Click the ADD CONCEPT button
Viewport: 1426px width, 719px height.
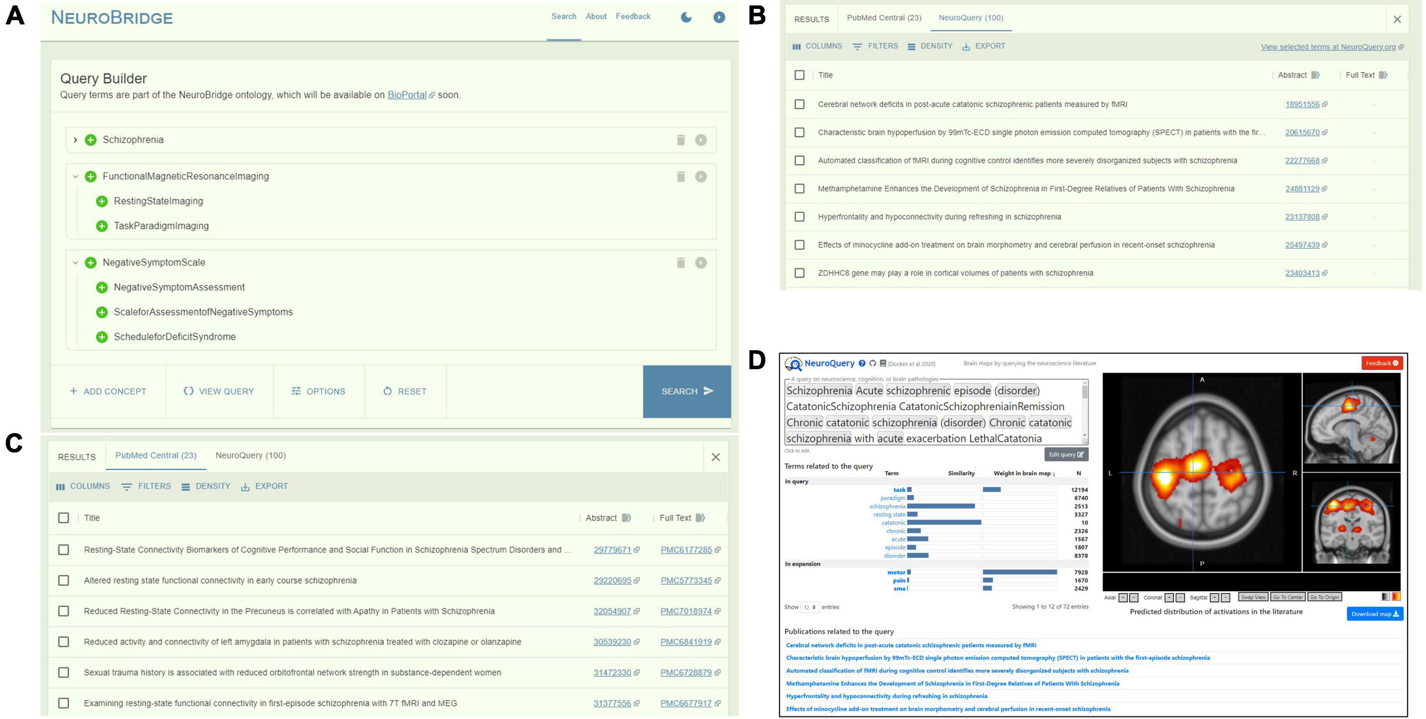[x=109, y=391]
